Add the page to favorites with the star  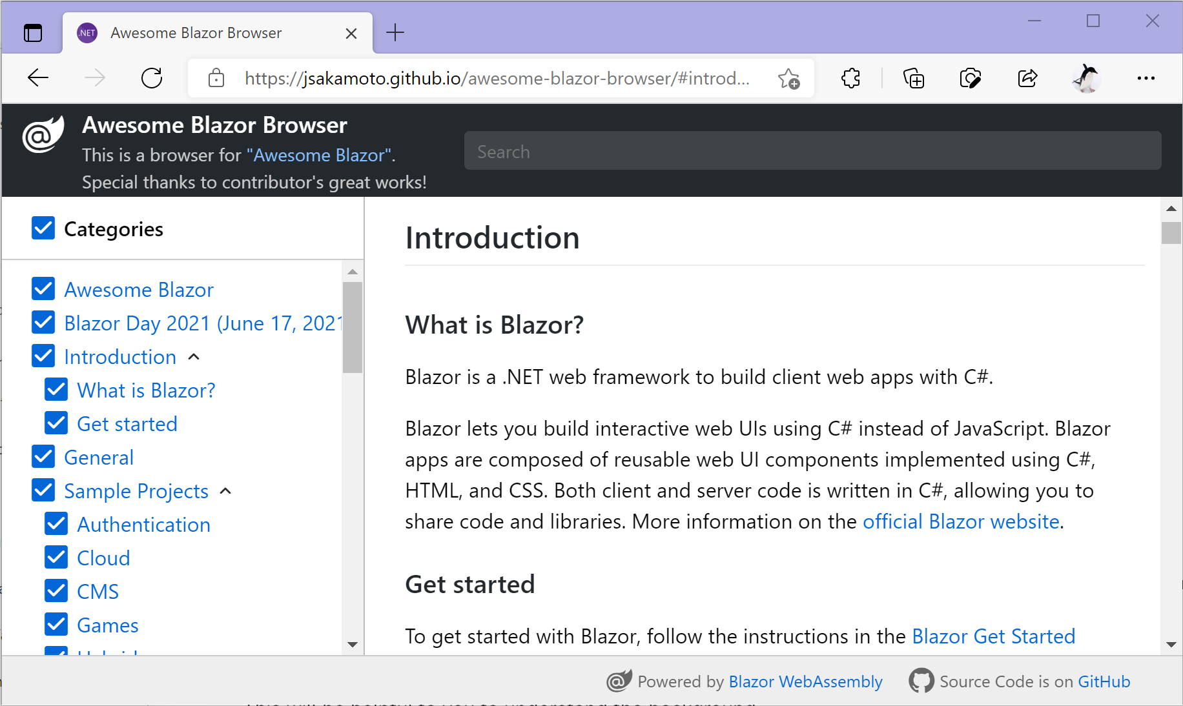pos(788,78)
